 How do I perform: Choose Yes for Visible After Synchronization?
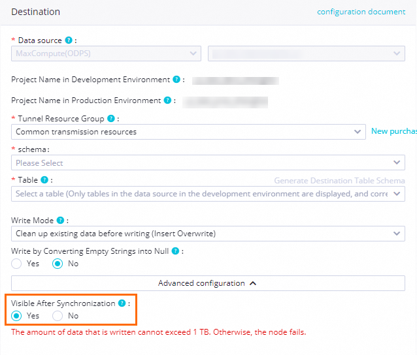(x=17, y=316)
